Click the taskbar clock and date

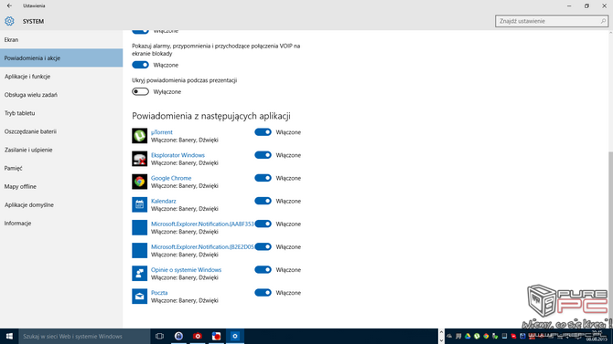(597, 336)
